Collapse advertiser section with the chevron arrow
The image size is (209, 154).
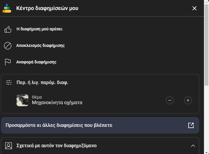pyautogui.click(x=193, y=146)
